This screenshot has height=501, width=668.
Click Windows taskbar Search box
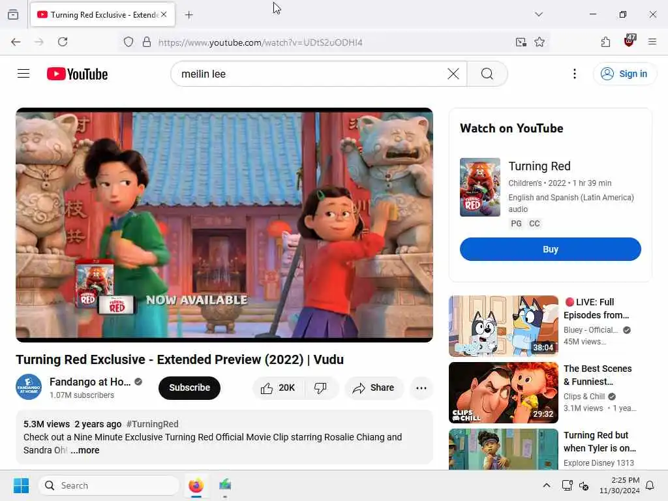pyautogui.click(x=109, y=485)
